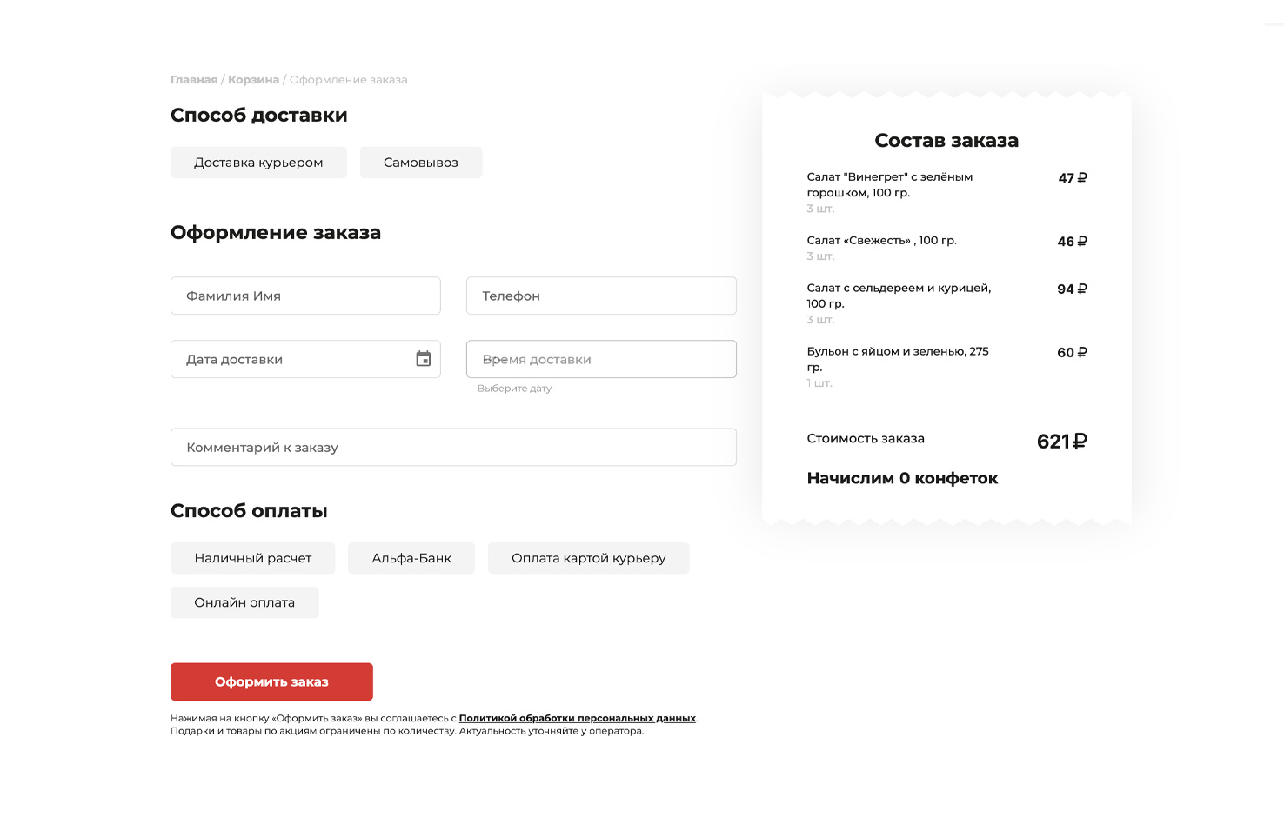Open Корзина from the breadcrumb trail
The height and width of the screenshot is (824, 1284).
[x=253, y=80]
